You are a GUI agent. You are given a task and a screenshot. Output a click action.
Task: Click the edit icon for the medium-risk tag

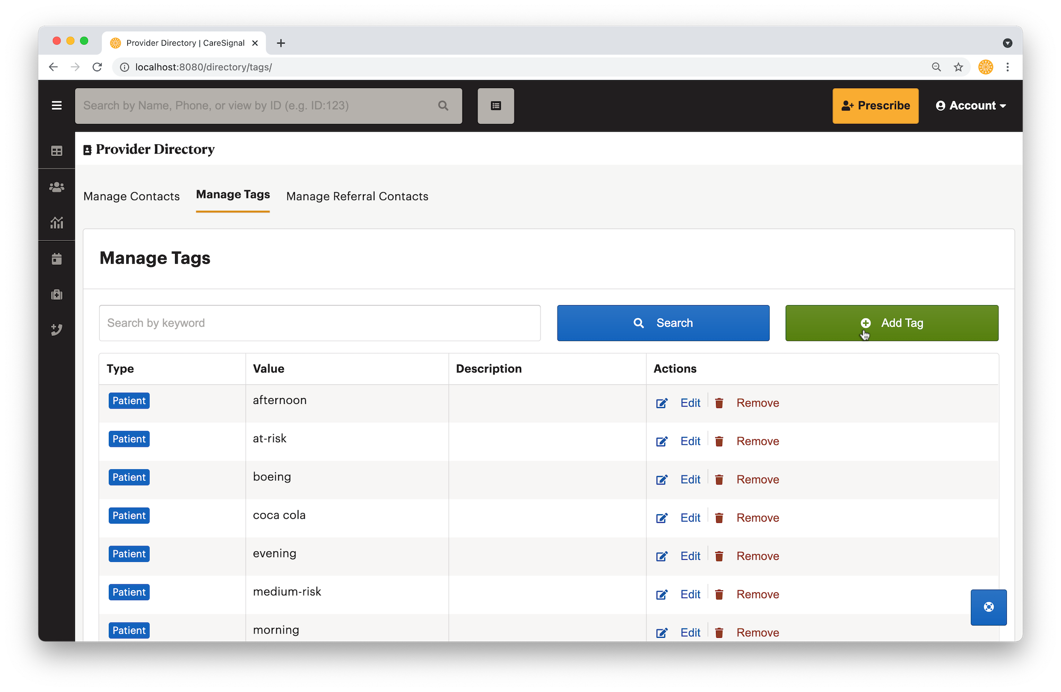click(662, 594)
